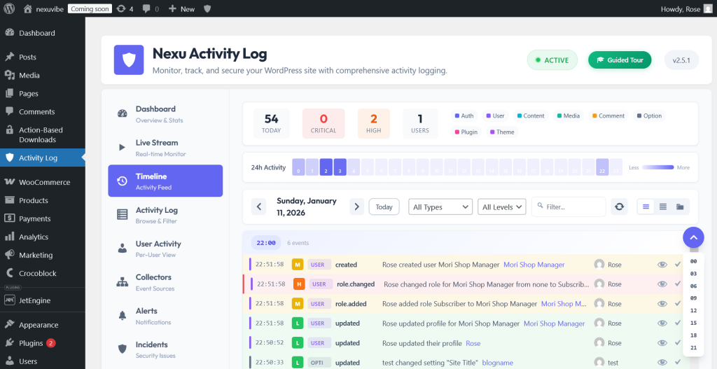Refresh the timeline feed

point(619,207)
